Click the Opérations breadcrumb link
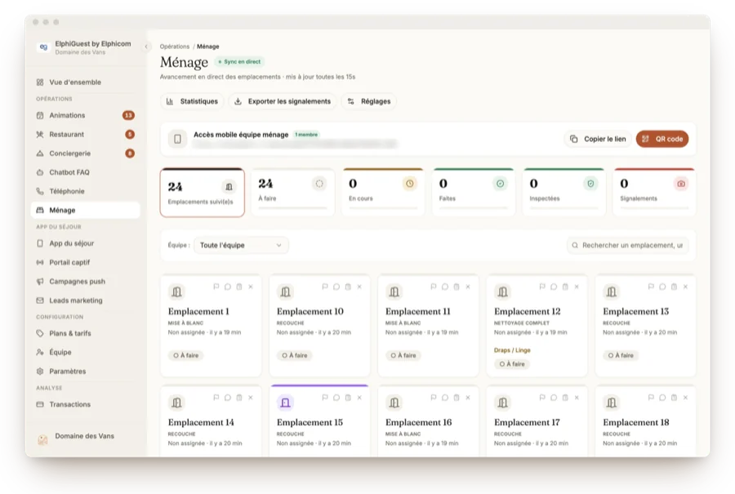 [175, 47]
